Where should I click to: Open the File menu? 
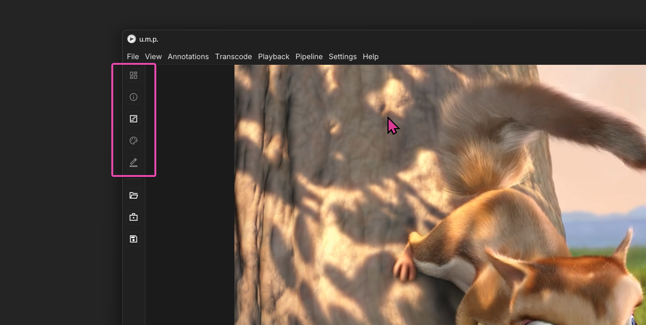[133, 56]
